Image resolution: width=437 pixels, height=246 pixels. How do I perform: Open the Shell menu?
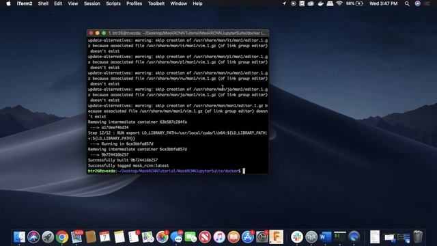43,3
